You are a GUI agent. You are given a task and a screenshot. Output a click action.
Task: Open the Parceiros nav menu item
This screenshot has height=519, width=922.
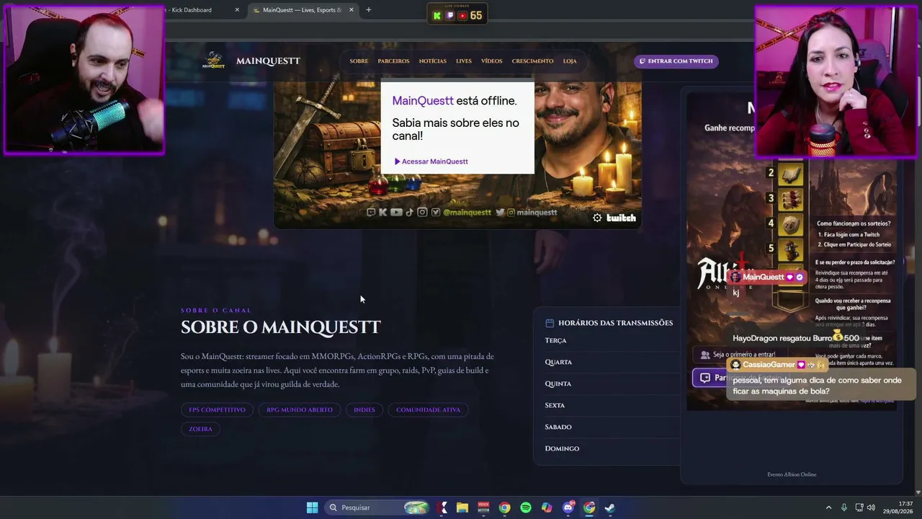pyautogui.click(x=393, y=61)
